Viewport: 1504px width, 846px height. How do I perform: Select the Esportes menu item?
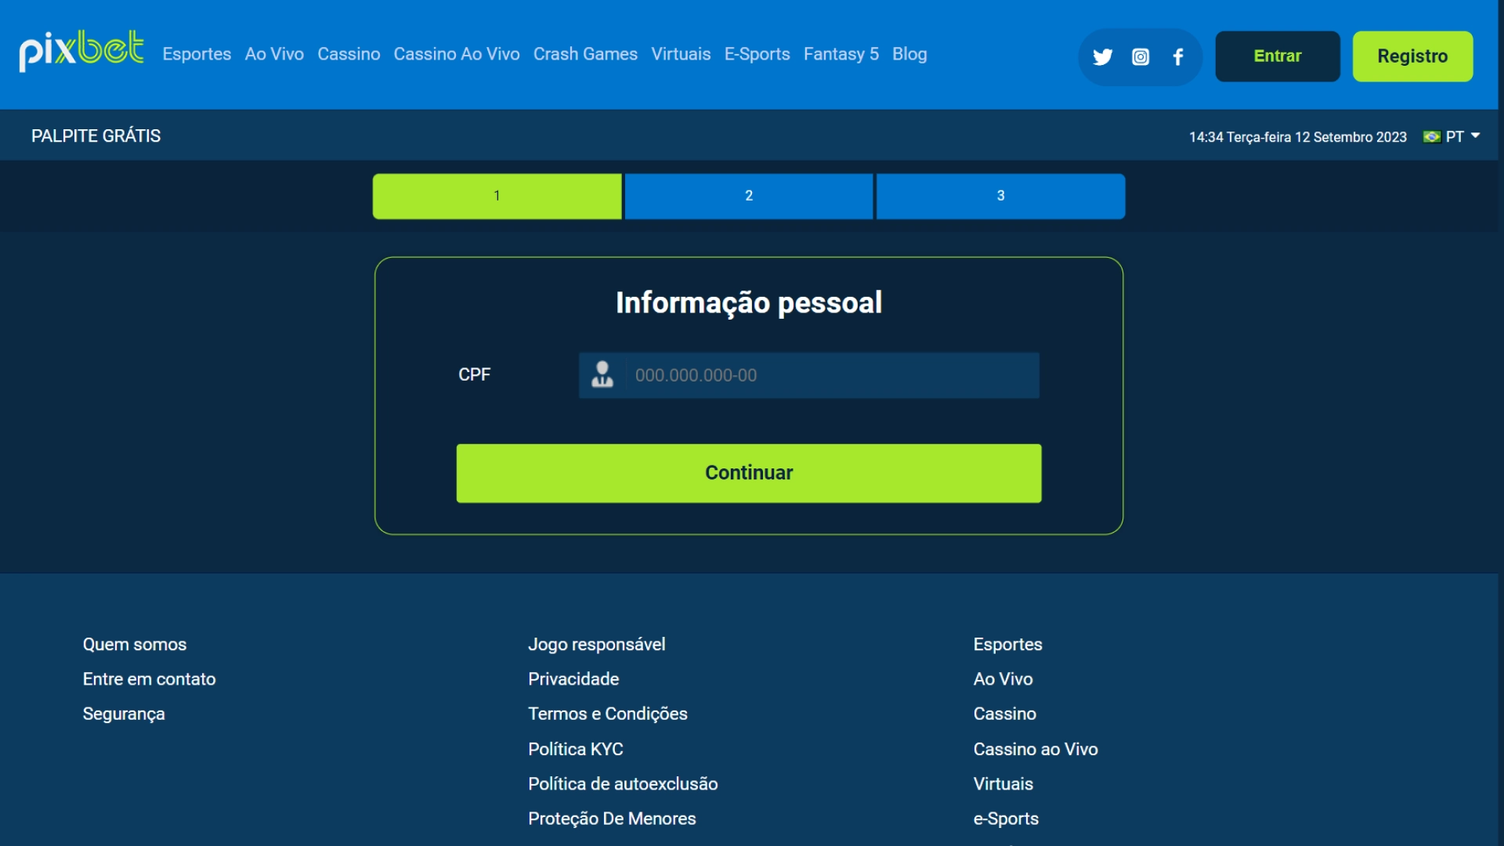pos(198,54)
